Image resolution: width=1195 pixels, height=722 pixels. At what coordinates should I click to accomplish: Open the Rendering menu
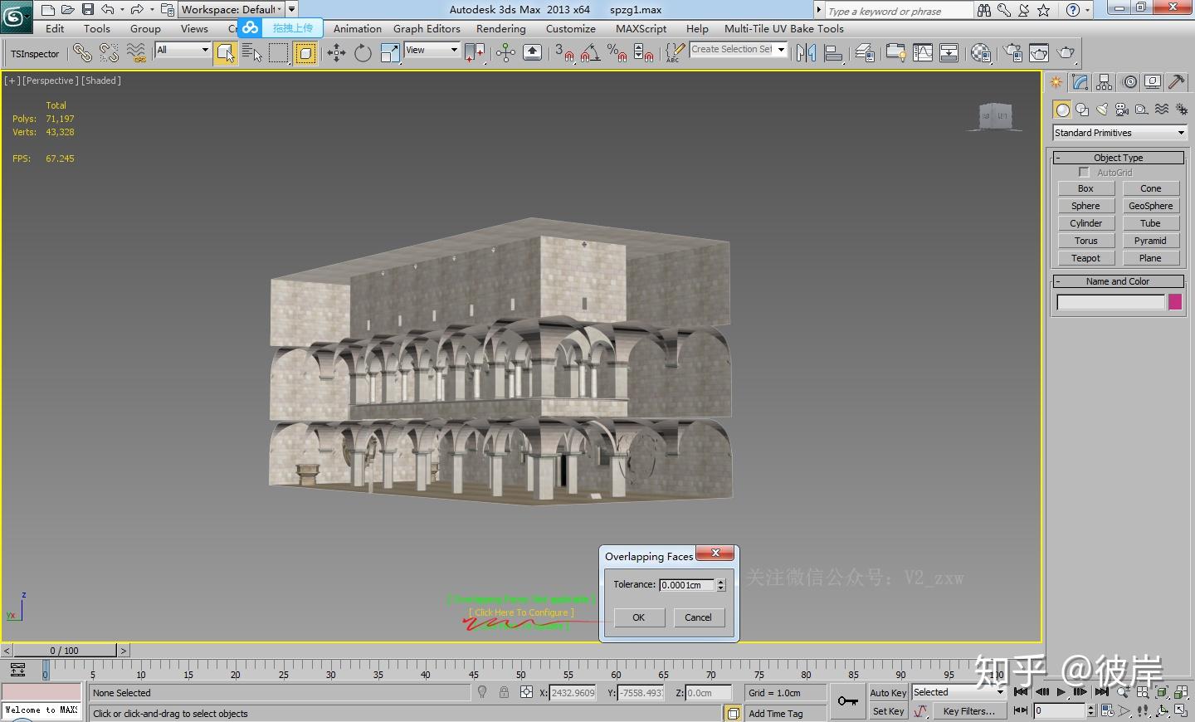pyautogui.click(x=500, y=28)
